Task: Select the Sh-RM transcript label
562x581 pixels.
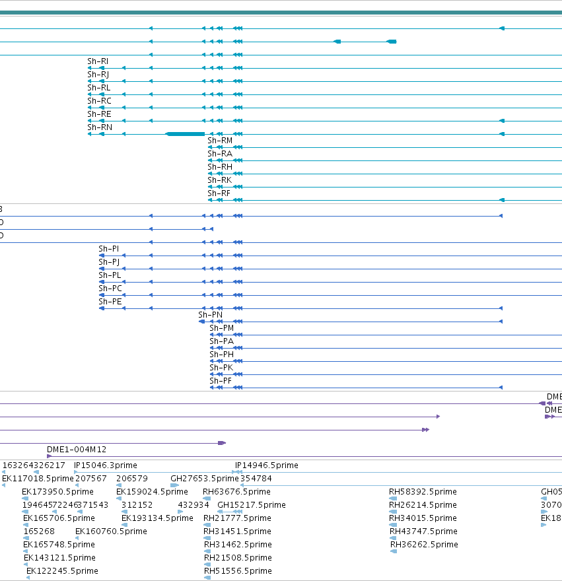Action: coord(220,141)
